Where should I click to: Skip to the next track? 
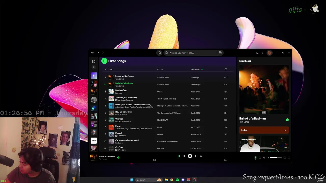pos(196,156)
